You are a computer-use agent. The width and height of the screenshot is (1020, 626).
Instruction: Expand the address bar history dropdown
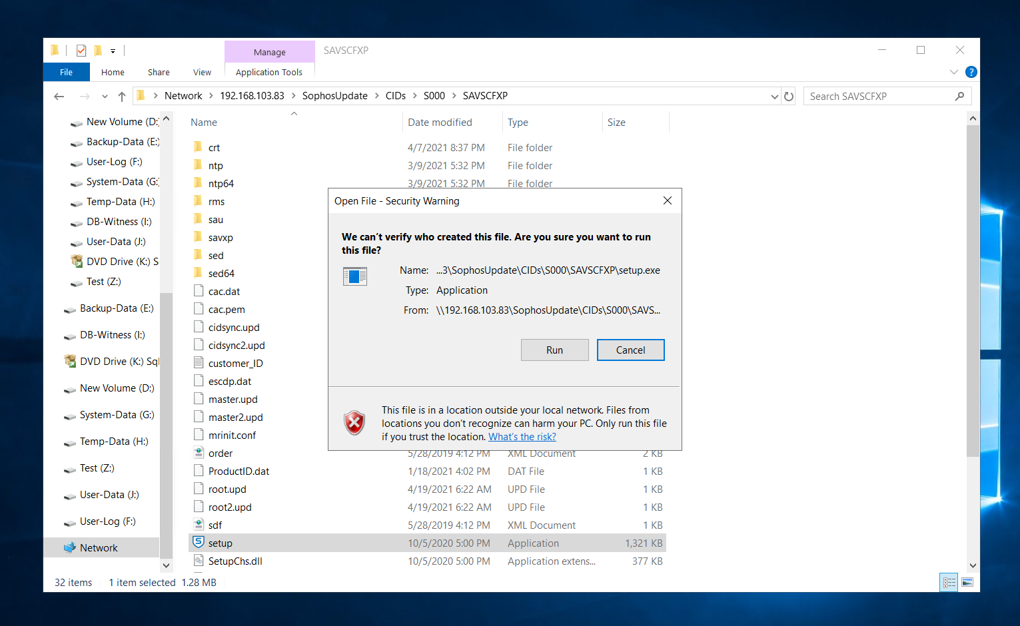pos(774,97)
